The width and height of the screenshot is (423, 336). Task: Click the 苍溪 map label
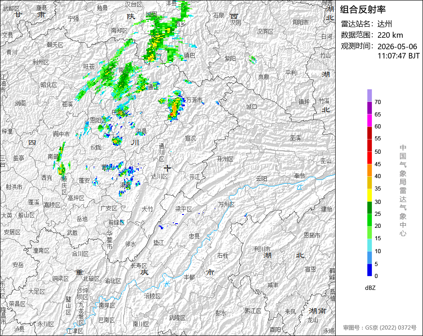[67, 104]
